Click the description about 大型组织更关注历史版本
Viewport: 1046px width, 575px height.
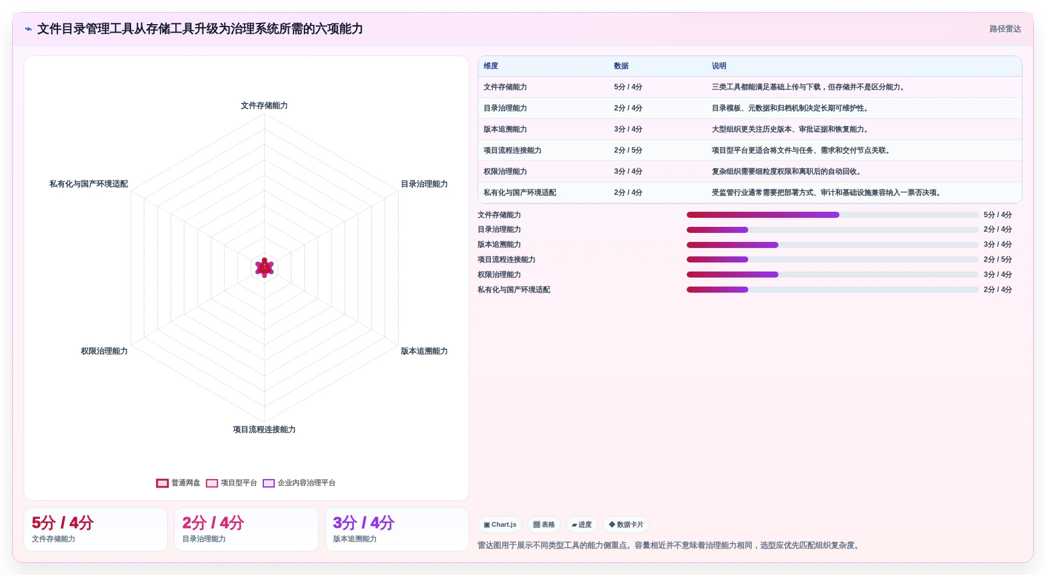791,130
